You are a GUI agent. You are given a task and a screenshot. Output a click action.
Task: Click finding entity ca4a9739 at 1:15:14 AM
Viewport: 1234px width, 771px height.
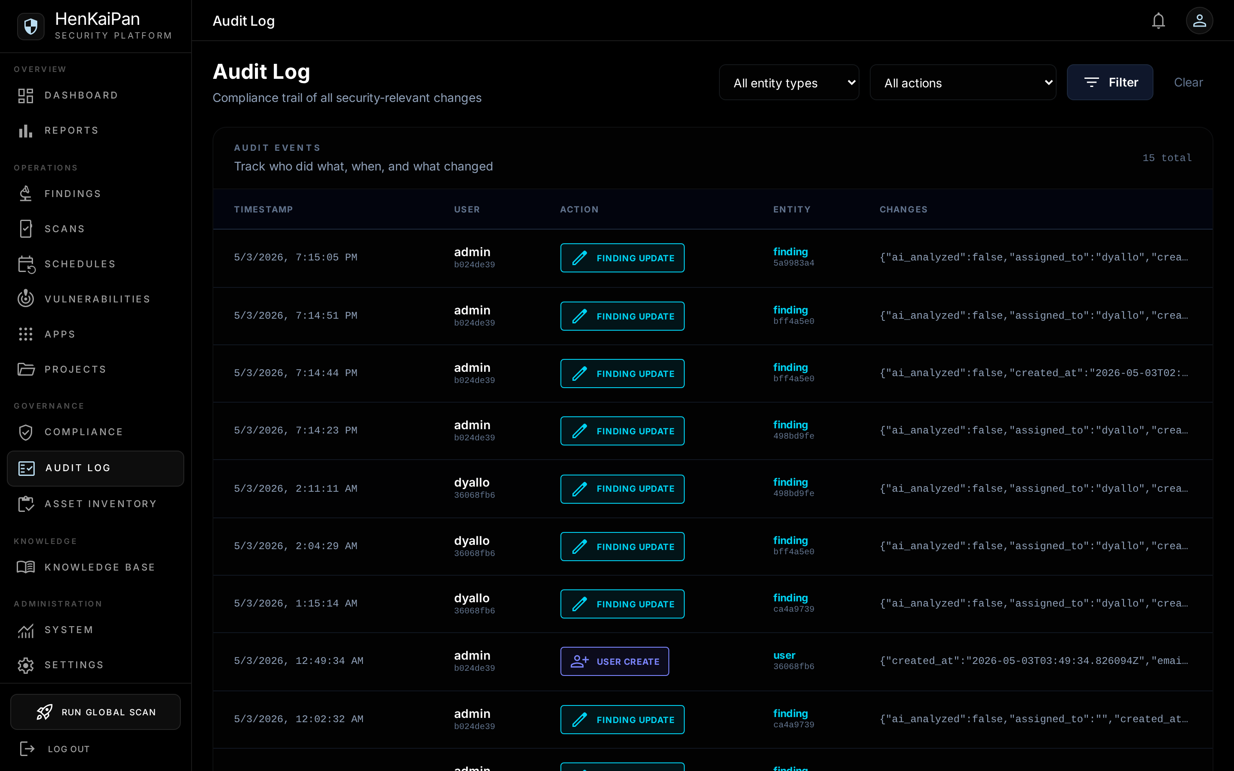pyautogui.click(x=794, y=603)
